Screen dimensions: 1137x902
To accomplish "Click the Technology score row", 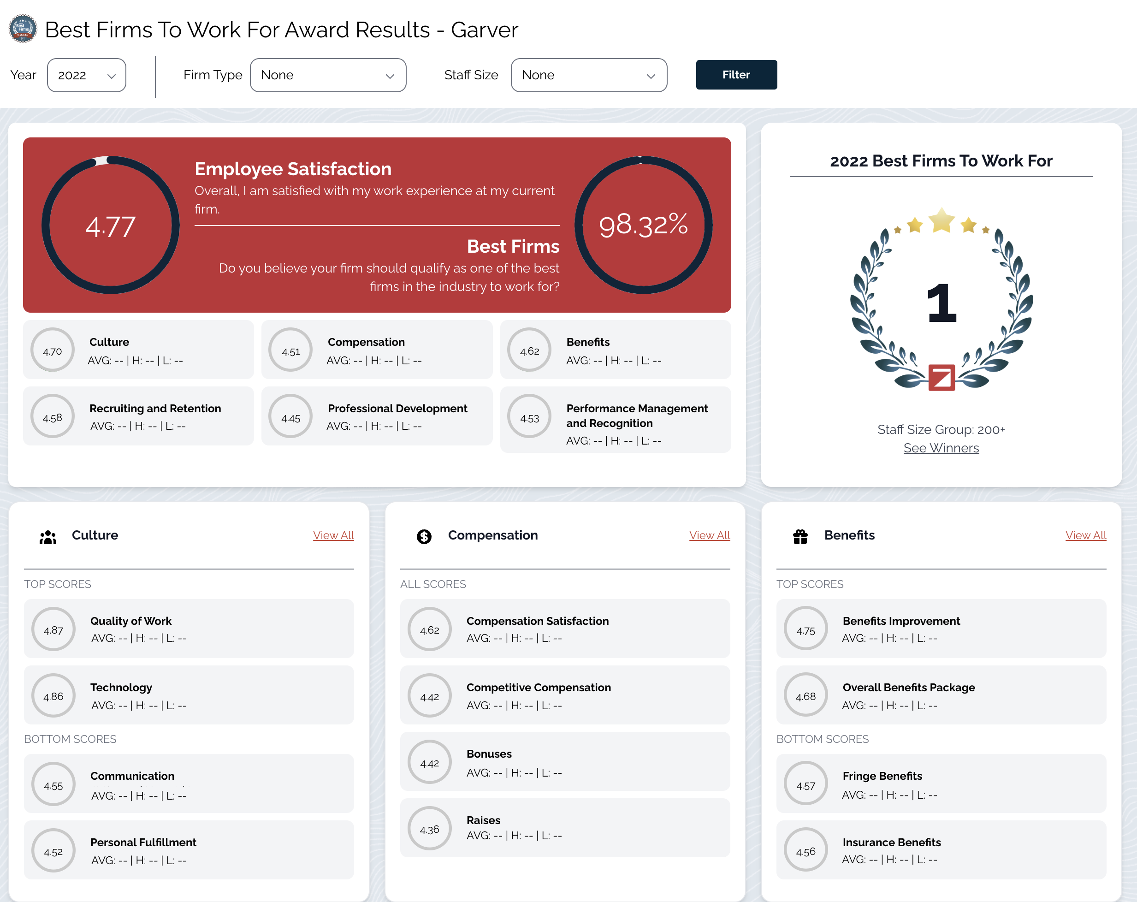I will (189, 695).
